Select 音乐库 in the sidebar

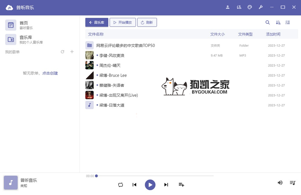[26, 39]
